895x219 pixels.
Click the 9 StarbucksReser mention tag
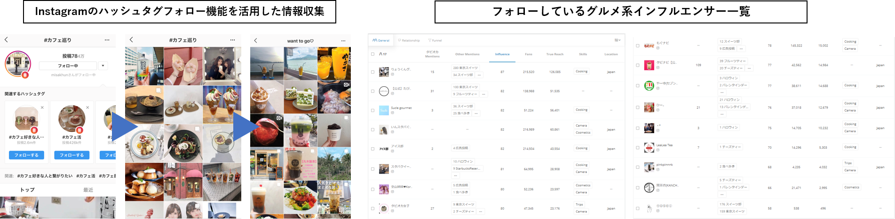[x=466, y=168]
